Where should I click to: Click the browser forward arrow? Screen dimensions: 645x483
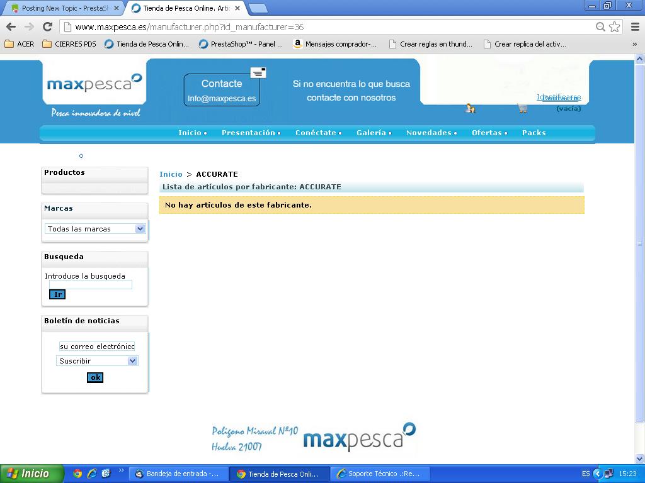pyautogui.click(x=29, y=26)
